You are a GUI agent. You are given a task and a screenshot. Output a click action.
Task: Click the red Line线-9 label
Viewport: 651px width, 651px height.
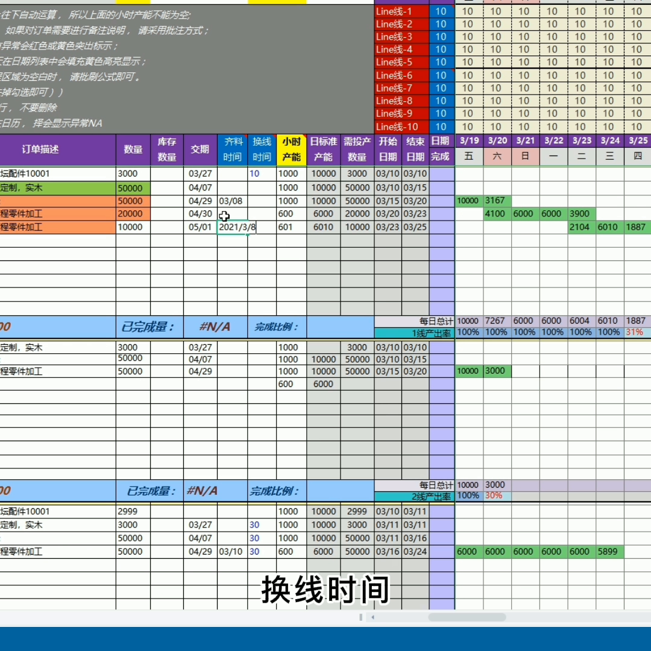[401, 114]
